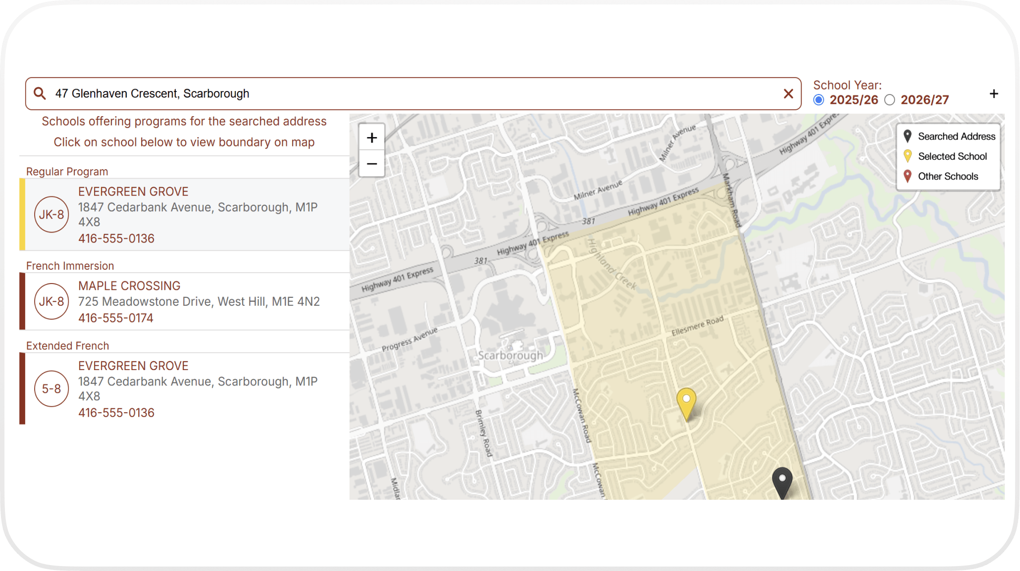Image resolution: width=1020 pixels, height=571 pixels.
Task: Zoom out on the map
Action: (372, 164)
